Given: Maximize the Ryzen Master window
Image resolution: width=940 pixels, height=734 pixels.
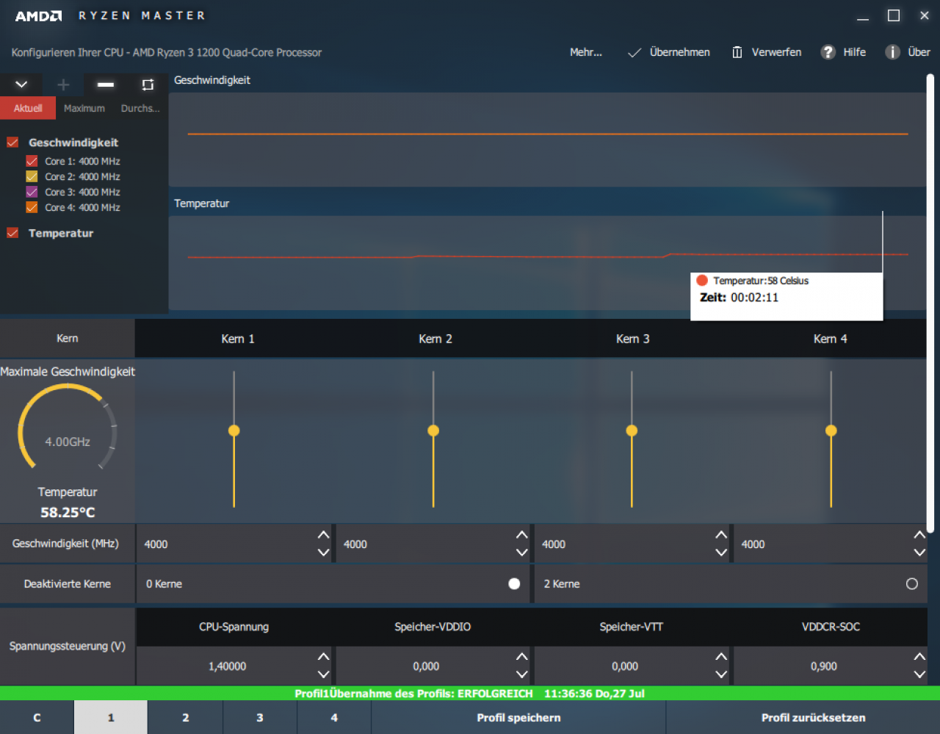Looking at the screenshot, I should [894, 15].
